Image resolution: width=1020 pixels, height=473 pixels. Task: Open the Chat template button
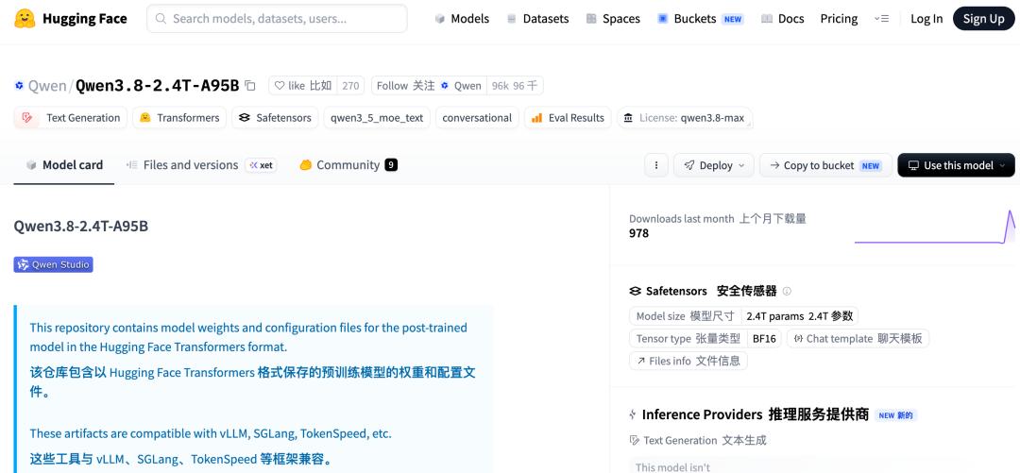[x=858, y=338]
